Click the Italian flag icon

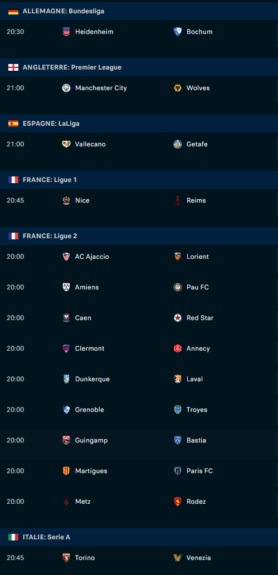tap(13, 537)
